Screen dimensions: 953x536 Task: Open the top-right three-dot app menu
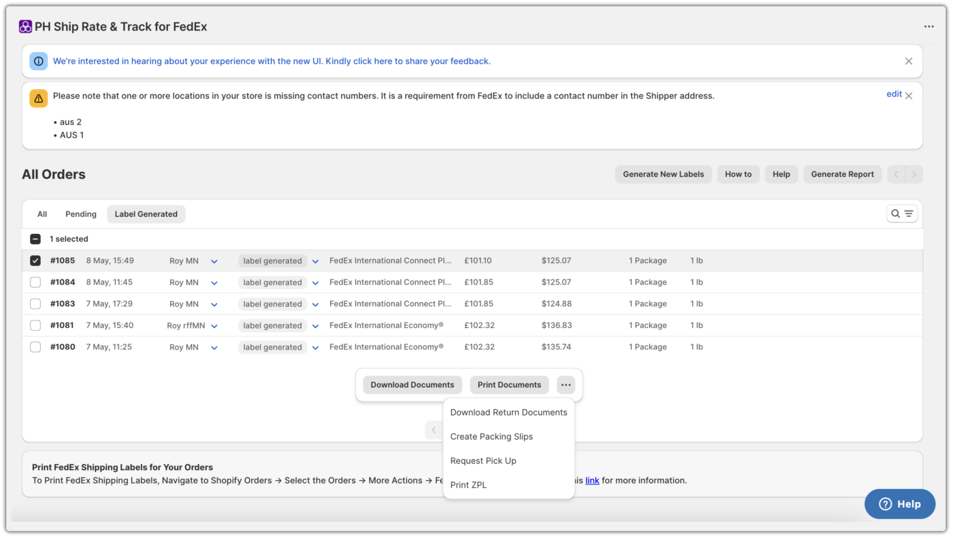tap(928, 27)
